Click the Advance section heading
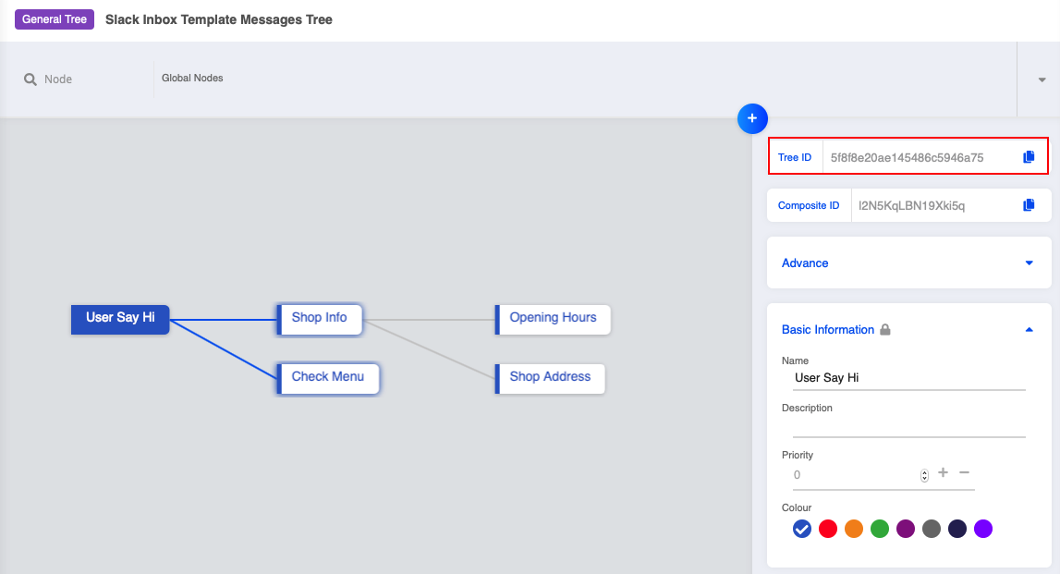 (x=804, y=263)
